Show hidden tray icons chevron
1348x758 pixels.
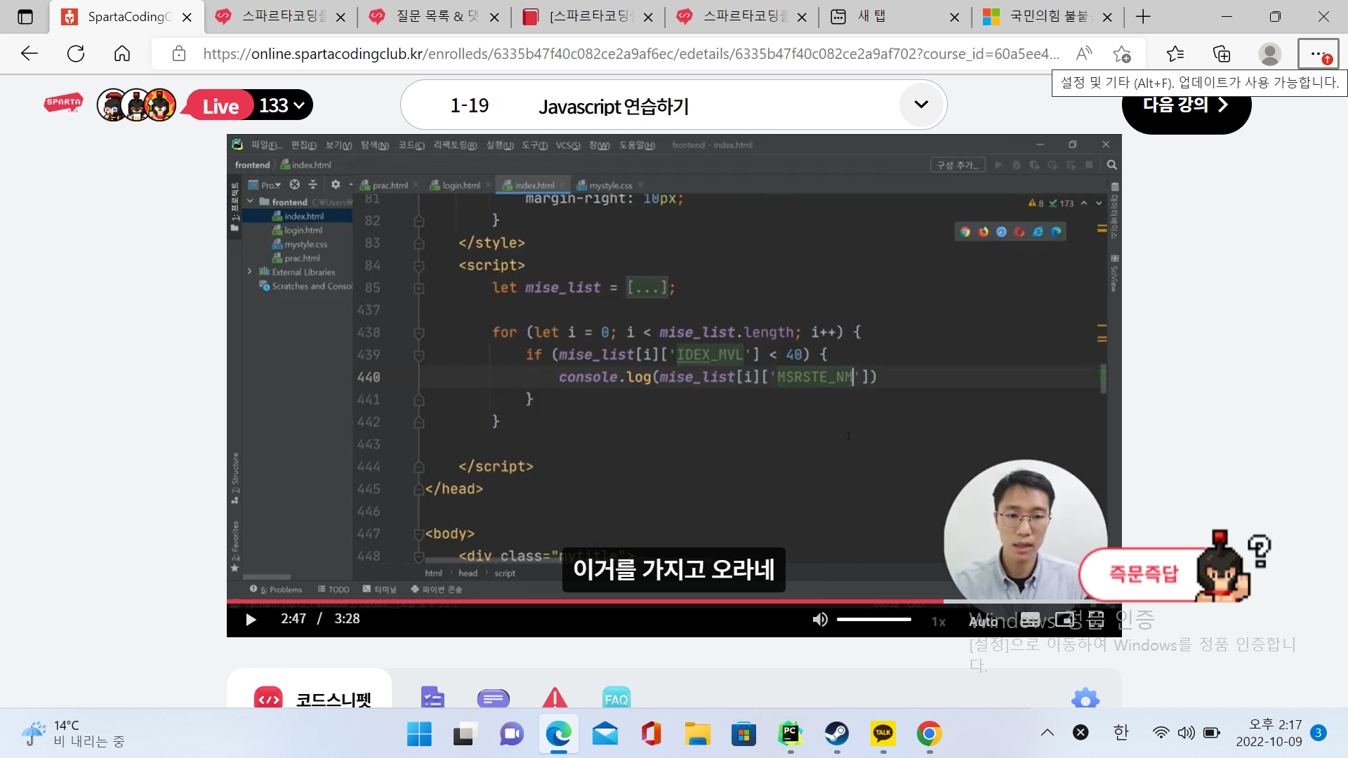pos(1048,733)
